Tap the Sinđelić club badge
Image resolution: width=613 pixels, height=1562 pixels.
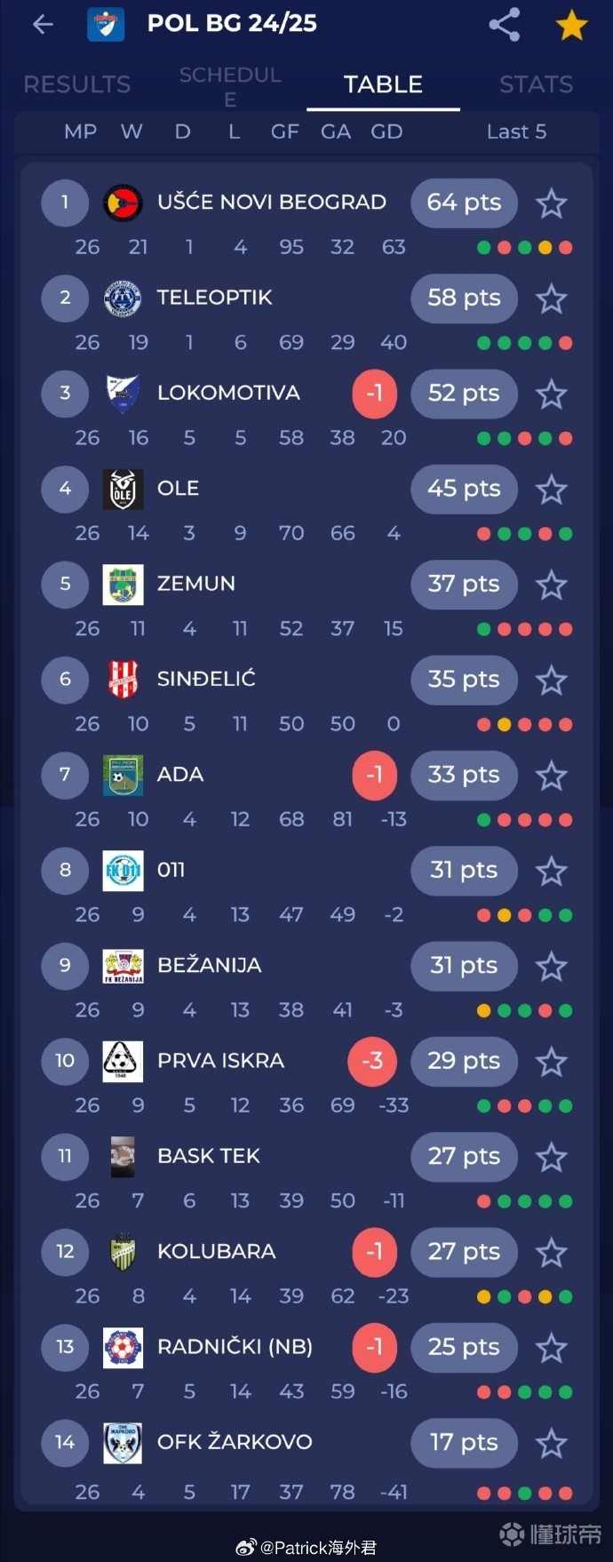(123, 680)
